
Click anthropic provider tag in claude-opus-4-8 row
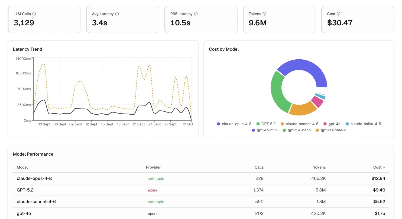(156, 179)
